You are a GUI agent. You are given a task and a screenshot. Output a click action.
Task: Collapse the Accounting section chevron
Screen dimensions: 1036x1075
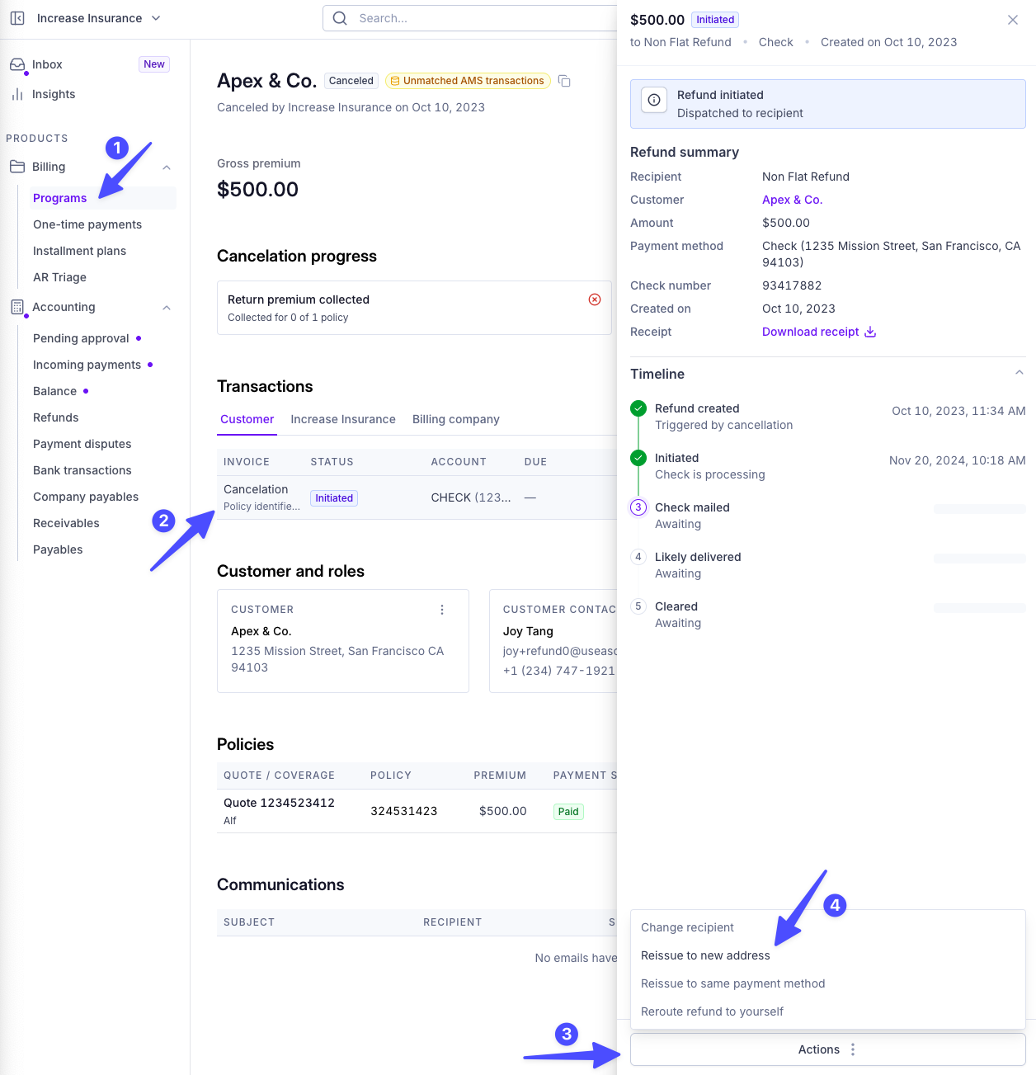[x=167, y=308]
